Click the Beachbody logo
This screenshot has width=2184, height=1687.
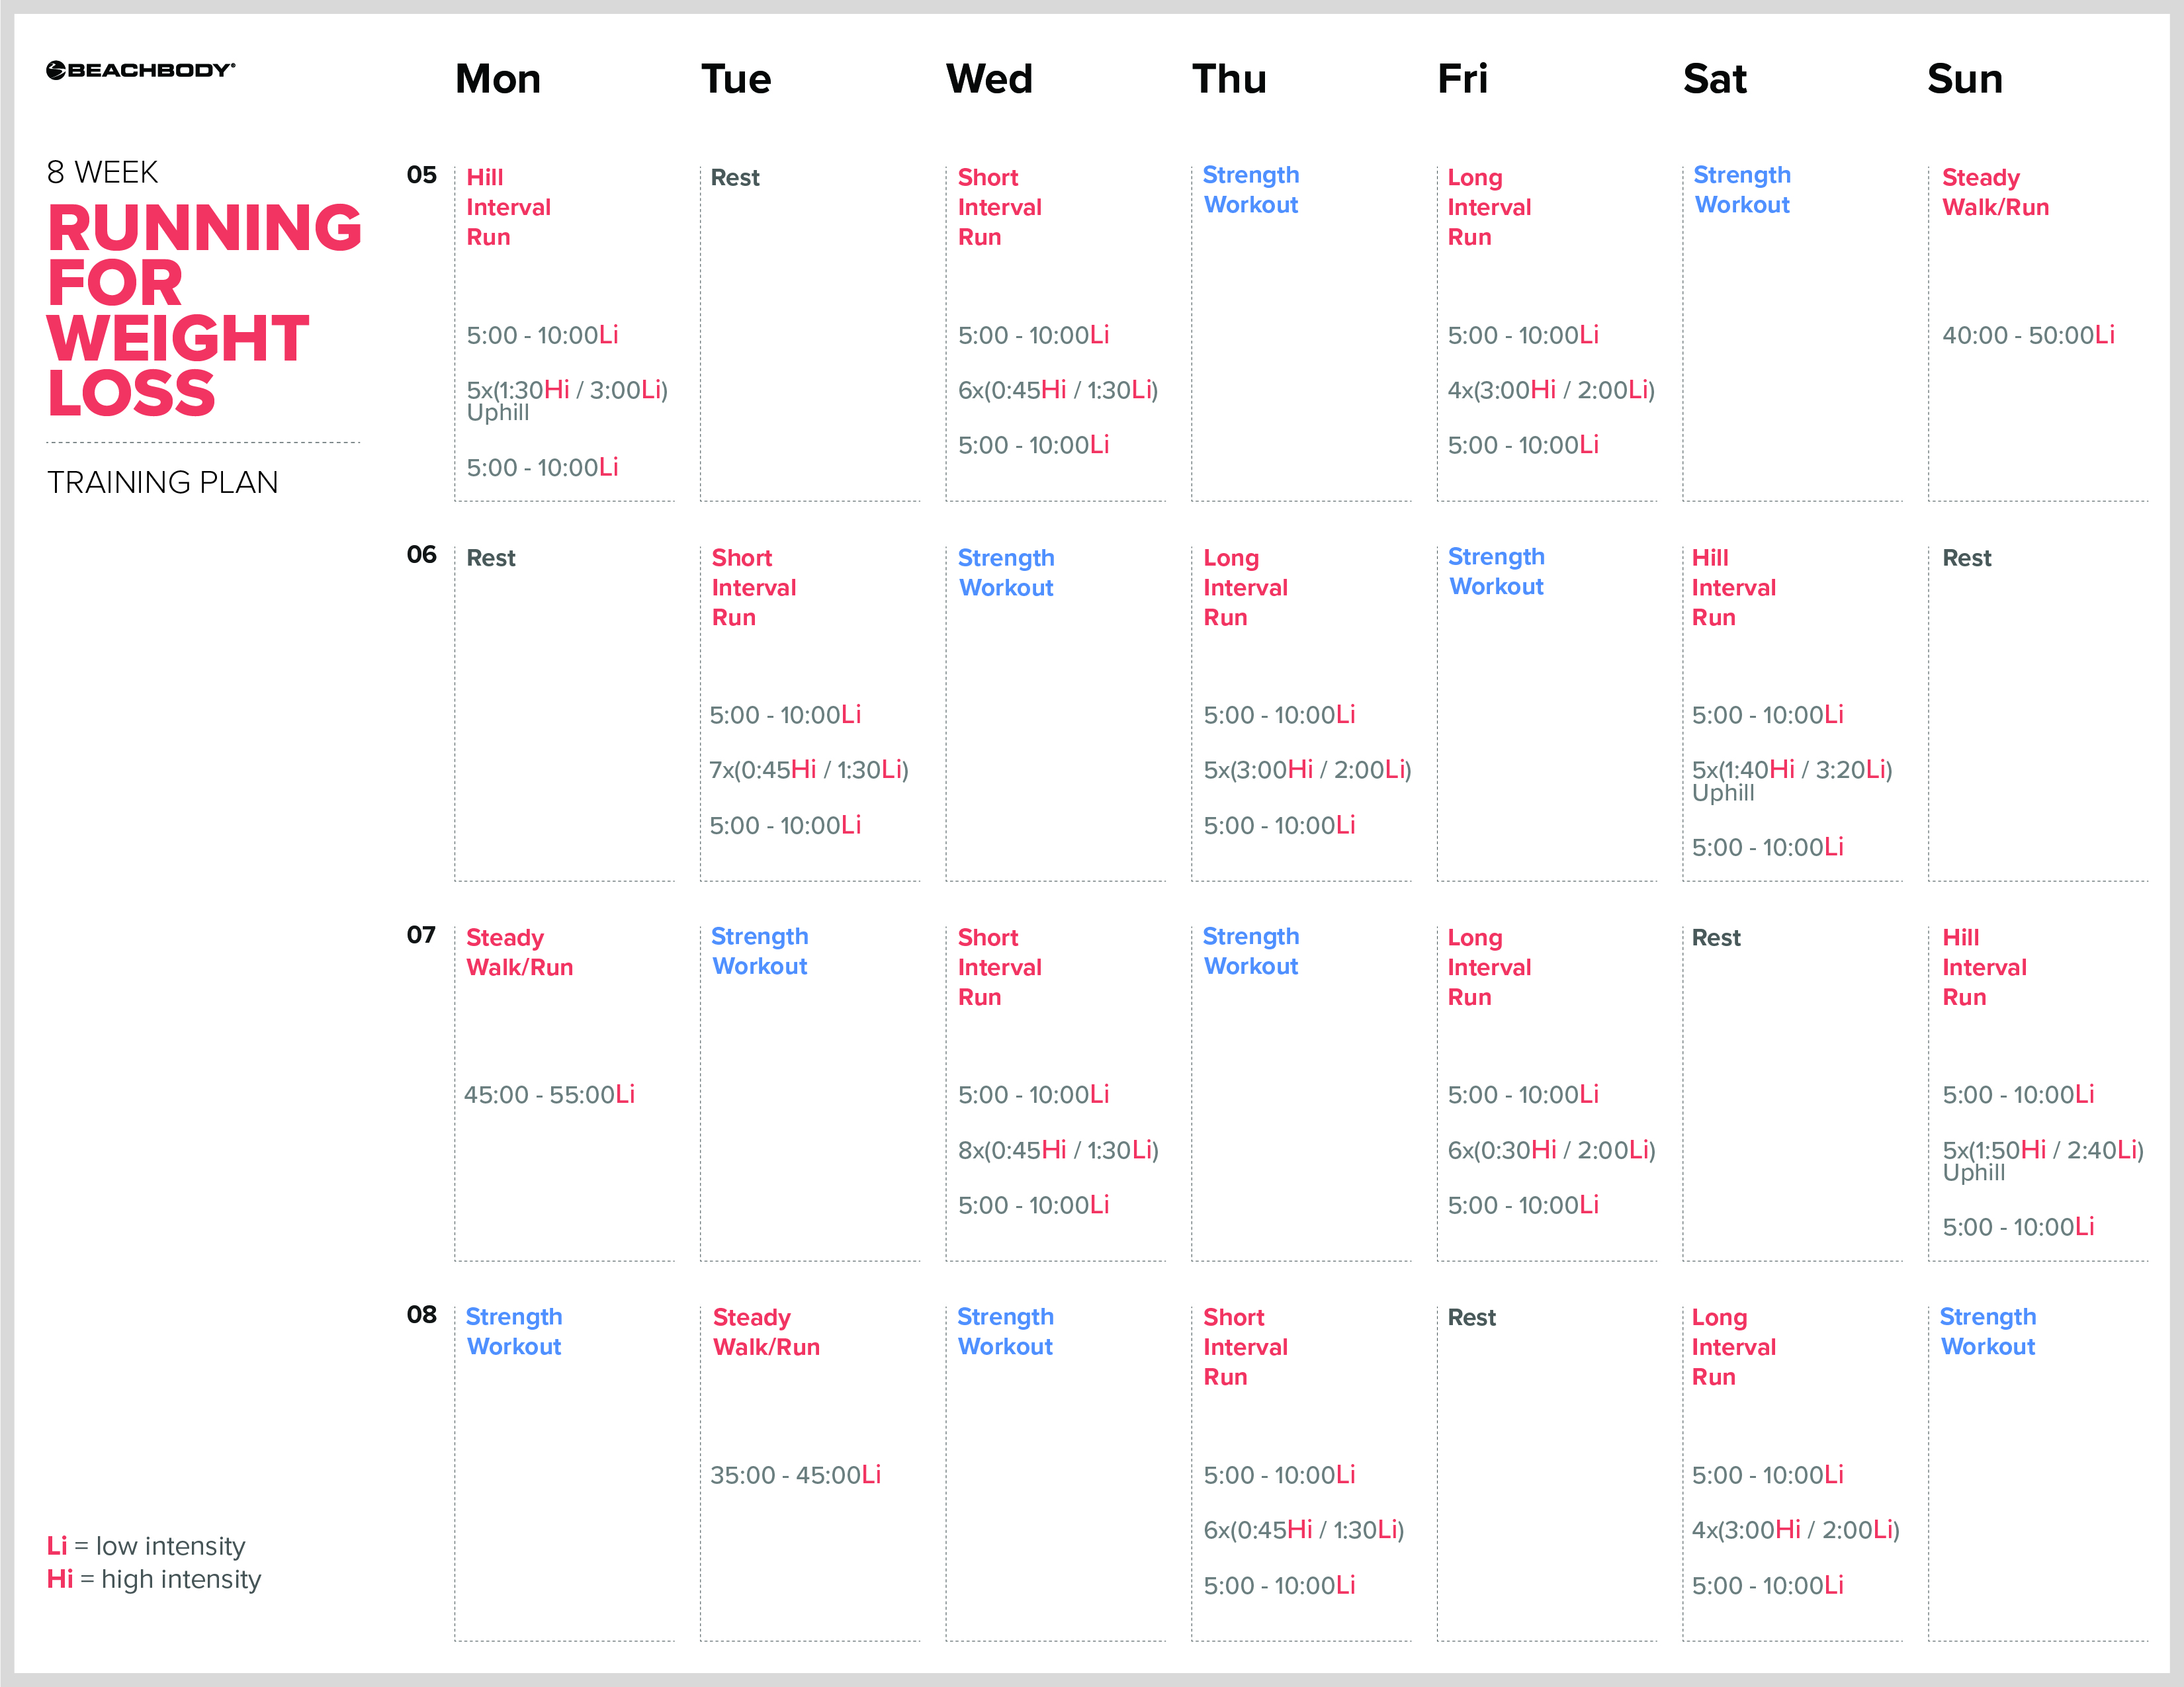click(140, 70)
